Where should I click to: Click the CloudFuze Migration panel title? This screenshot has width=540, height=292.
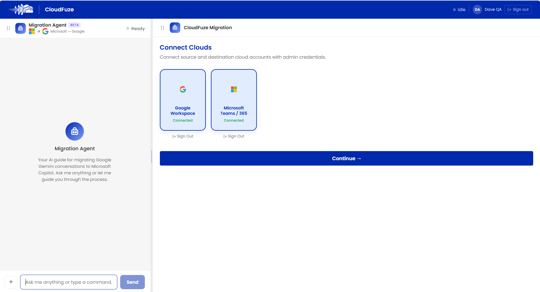tap(208, 27)
